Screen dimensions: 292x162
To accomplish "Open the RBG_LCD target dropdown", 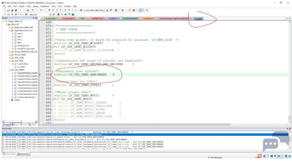I will pos(50,14).
